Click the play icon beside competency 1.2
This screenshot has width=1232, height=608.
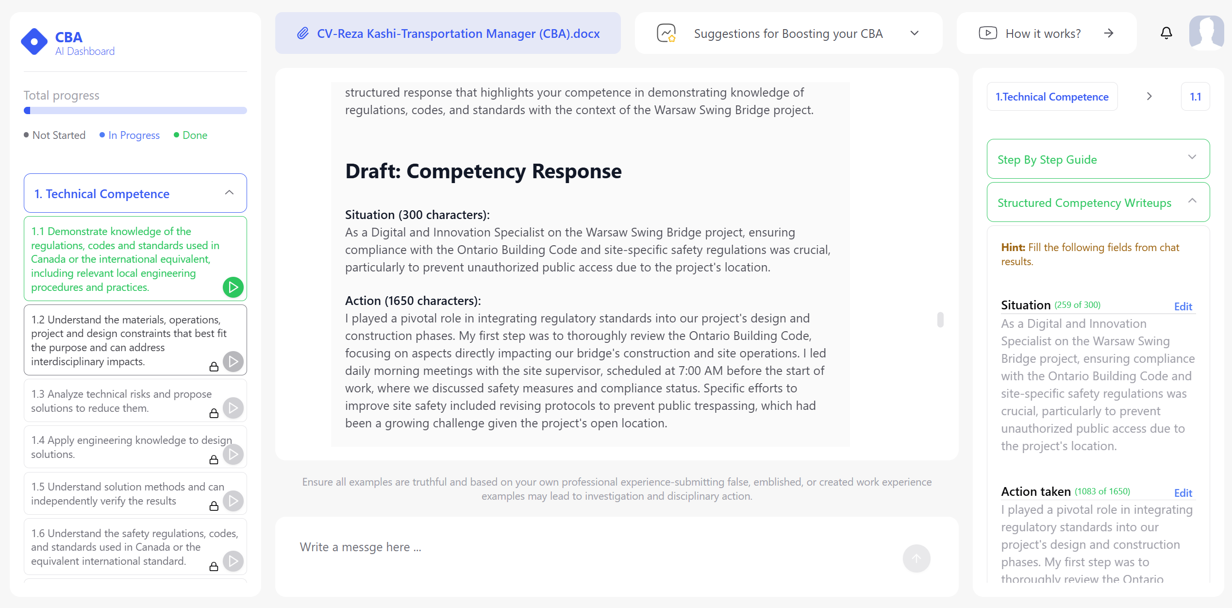click(233, 361)
